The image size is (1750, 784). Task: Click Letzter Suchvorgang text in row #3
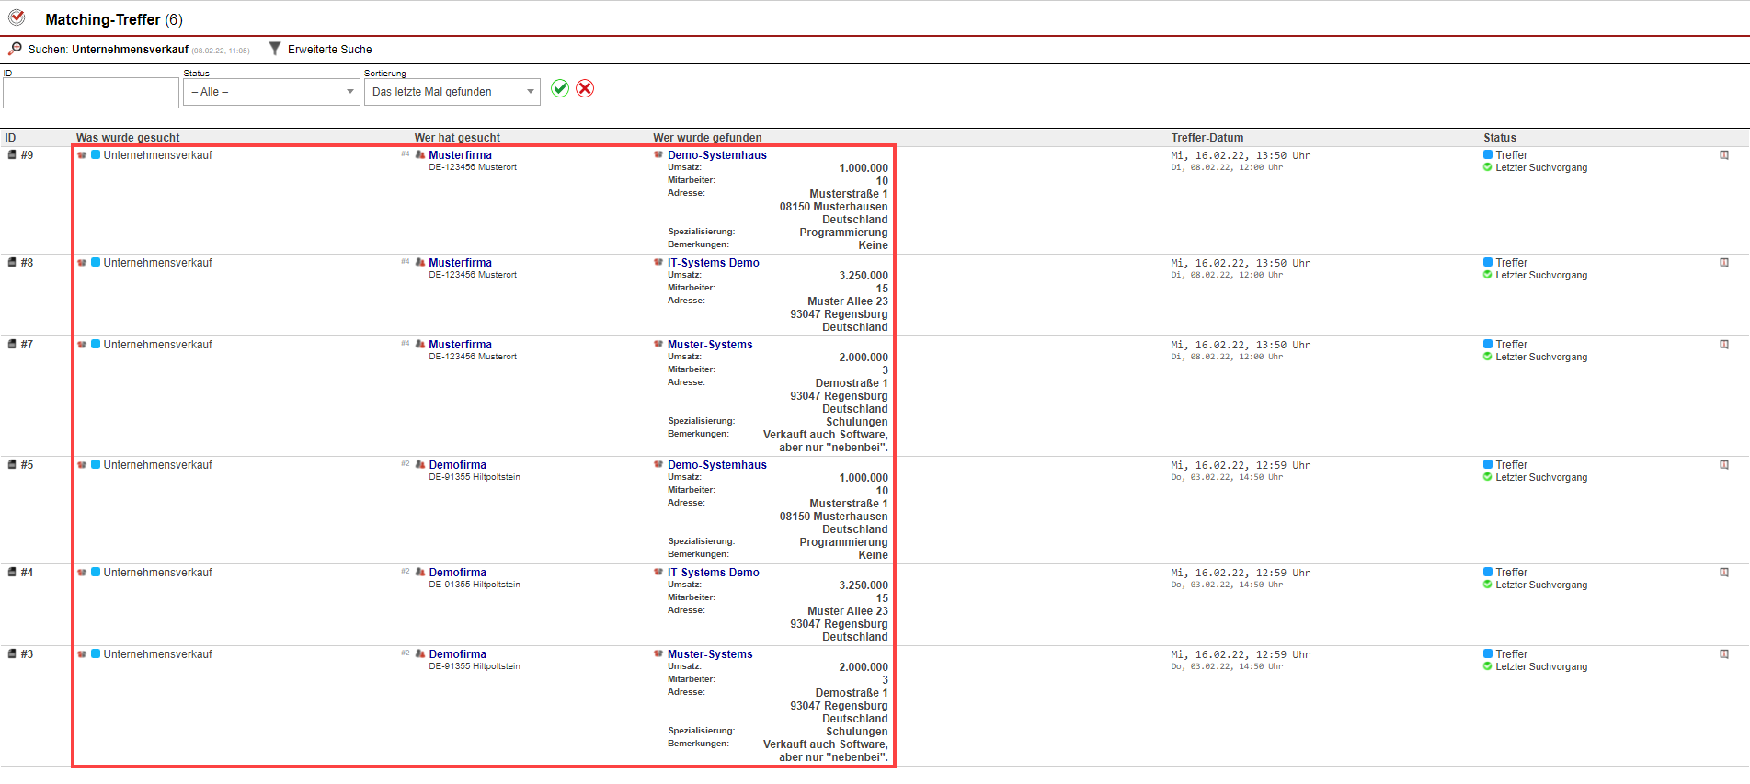pyautogui.click(x=1541, y=667)
